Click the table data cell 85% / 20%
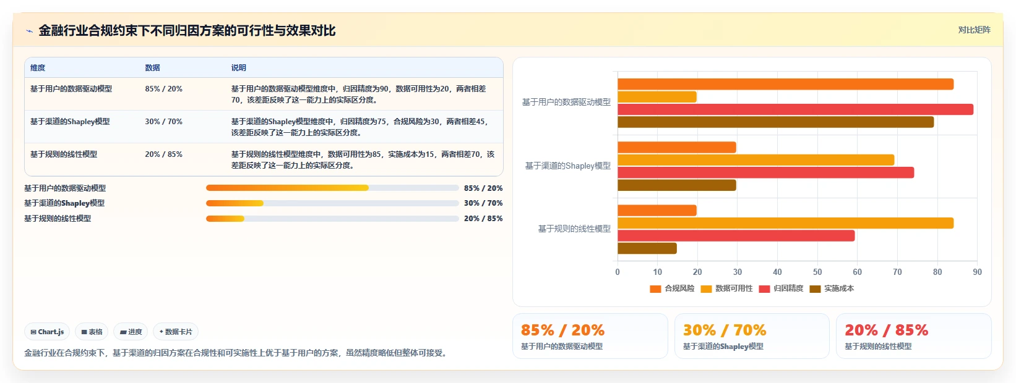1016x383 pixels. (164, 89)
